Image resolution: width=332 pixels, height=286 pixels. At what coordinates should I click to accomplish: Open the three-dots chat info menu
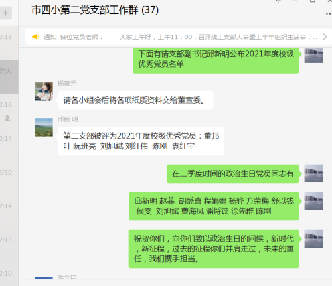329,14
